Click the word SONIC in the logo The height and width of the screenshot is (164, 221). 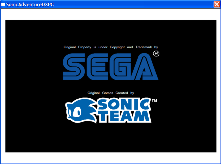click(x=123, y=104)
